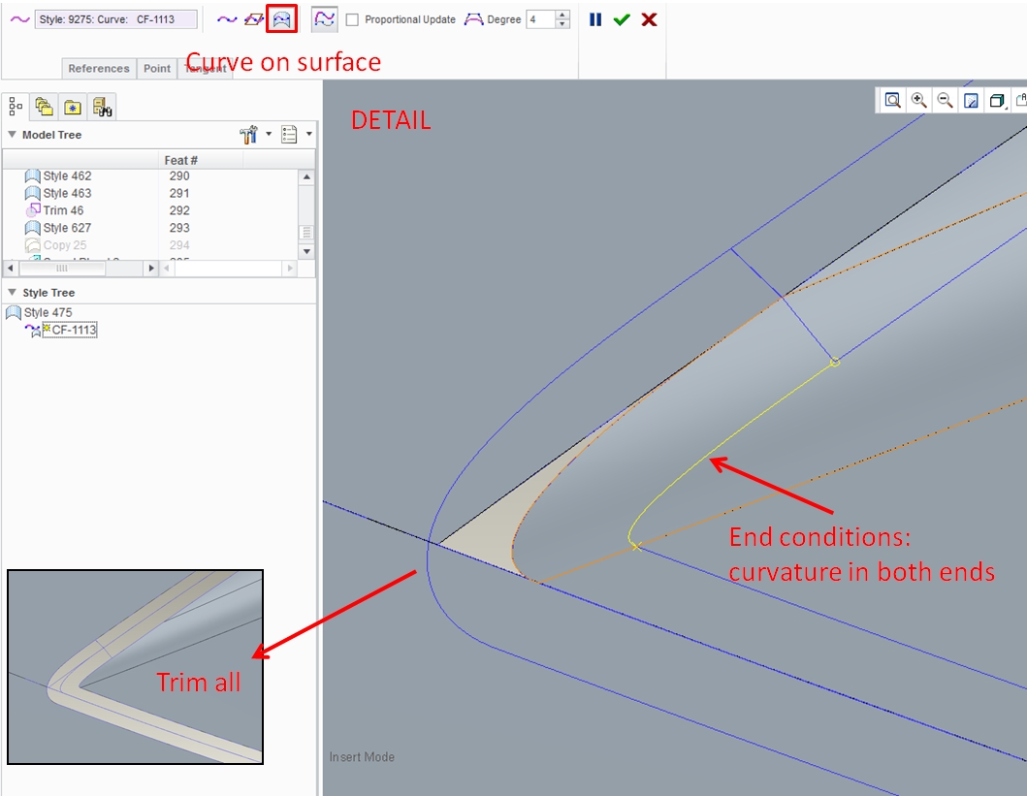This screenshot has width=1027, height=796.
Task: Click Refit view magnifier icon
Action: click(892, 100)
